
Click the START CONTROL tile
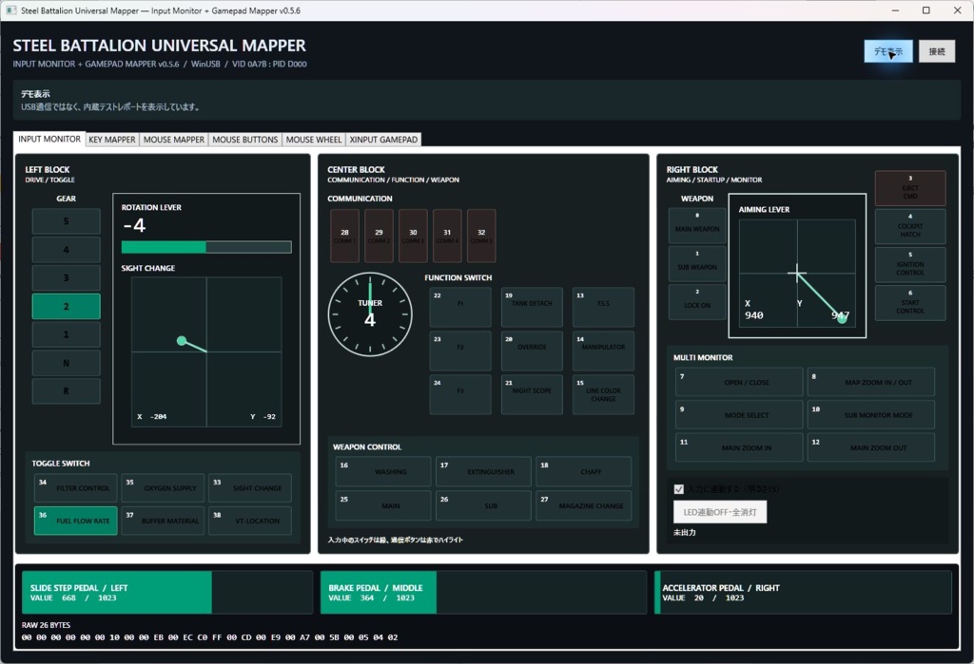[910, 303]
